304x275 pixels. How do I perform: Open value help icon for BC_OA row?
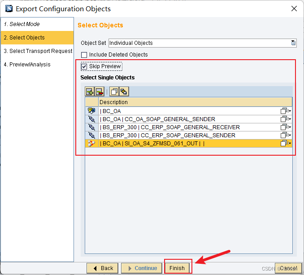click(x=286, y=111)
